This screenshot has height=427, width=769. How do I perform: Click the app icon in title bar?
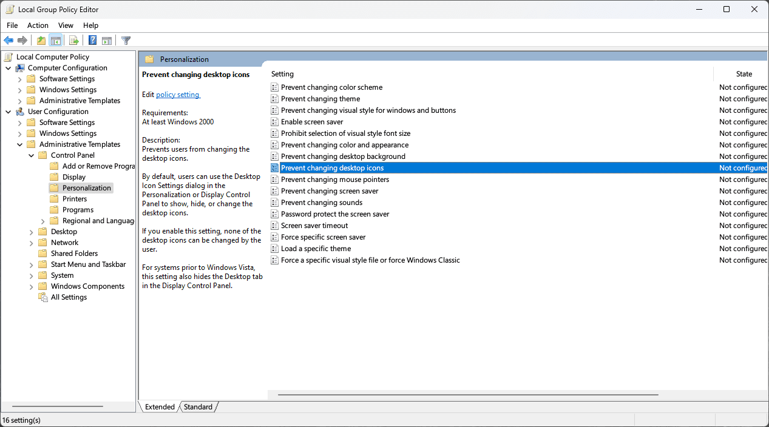9,9
